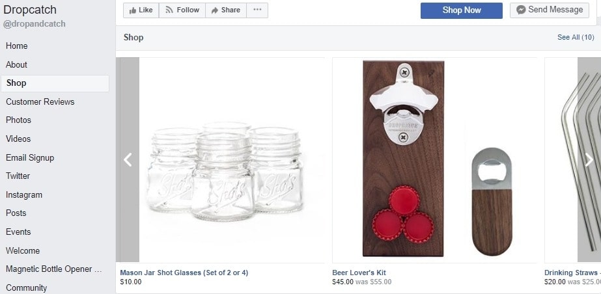Click the Share arrow button

tap(226, 10)
